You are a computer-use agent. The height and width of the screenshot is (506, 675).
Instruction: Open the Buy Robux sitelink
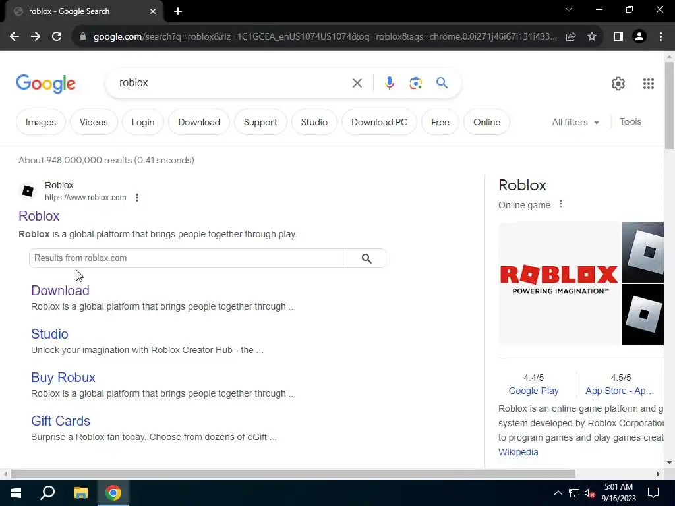[63, 378]
